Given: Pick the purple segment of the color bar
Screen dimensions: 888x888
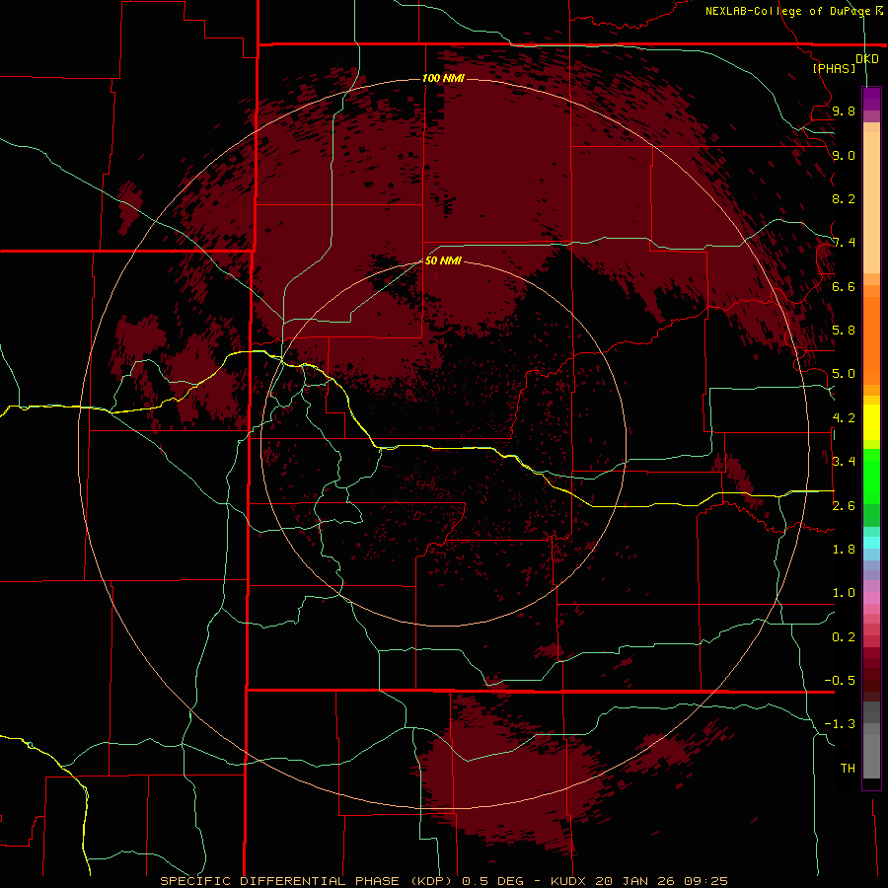Looking at the screenshot, I should [871, 99].
